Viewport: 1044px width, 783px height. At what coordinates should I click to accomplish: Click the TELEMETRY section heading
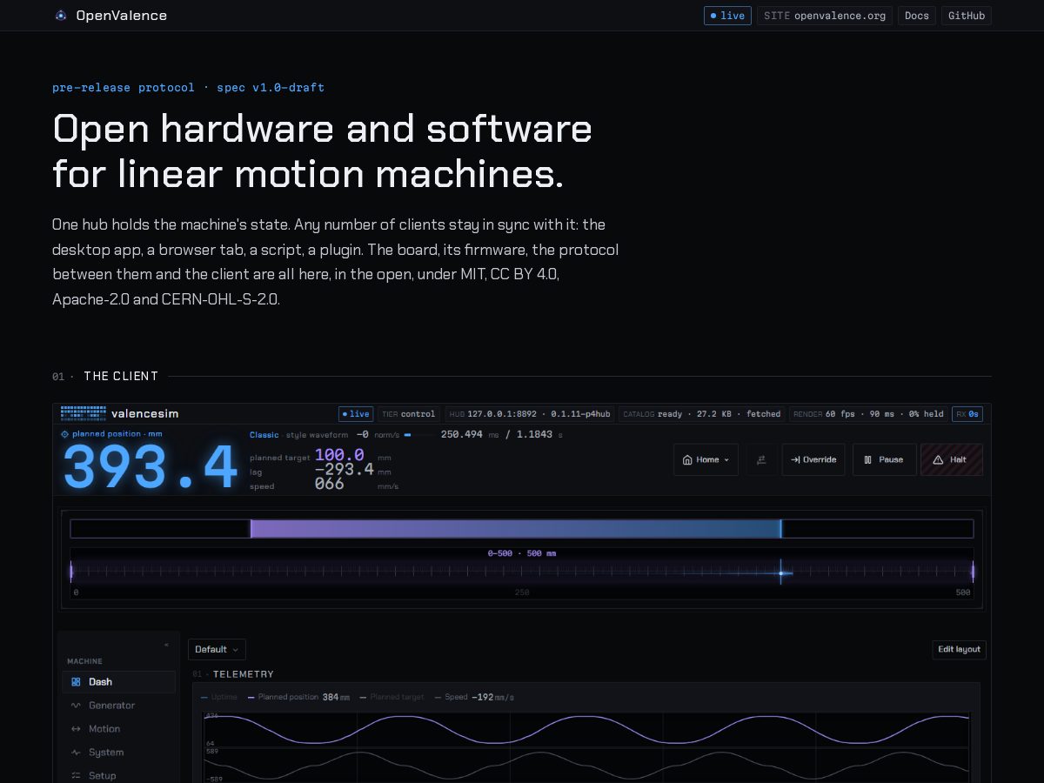click(244, 674)
